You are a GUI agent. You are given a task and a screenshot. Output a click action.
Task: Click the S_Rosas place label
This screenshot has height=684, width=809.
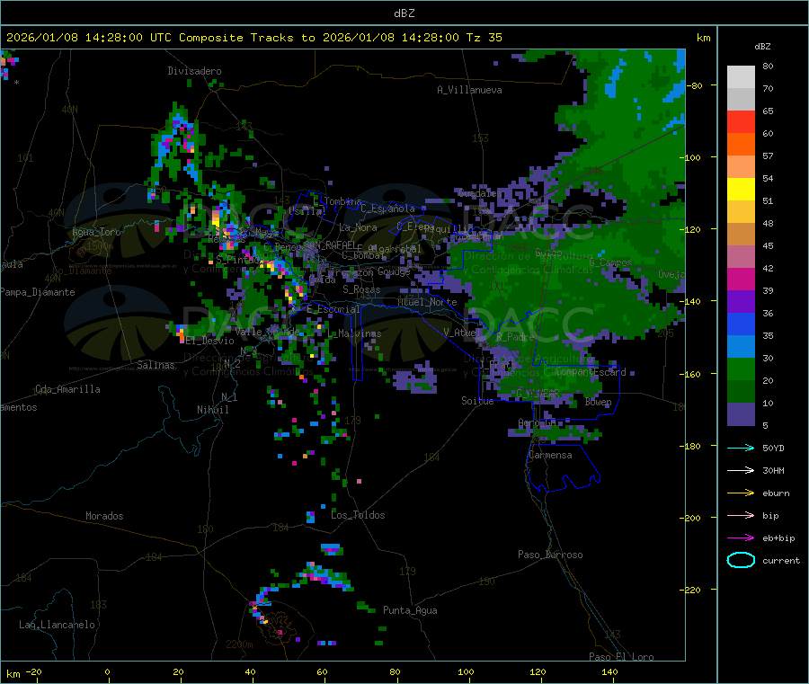(x=361, y=289)
